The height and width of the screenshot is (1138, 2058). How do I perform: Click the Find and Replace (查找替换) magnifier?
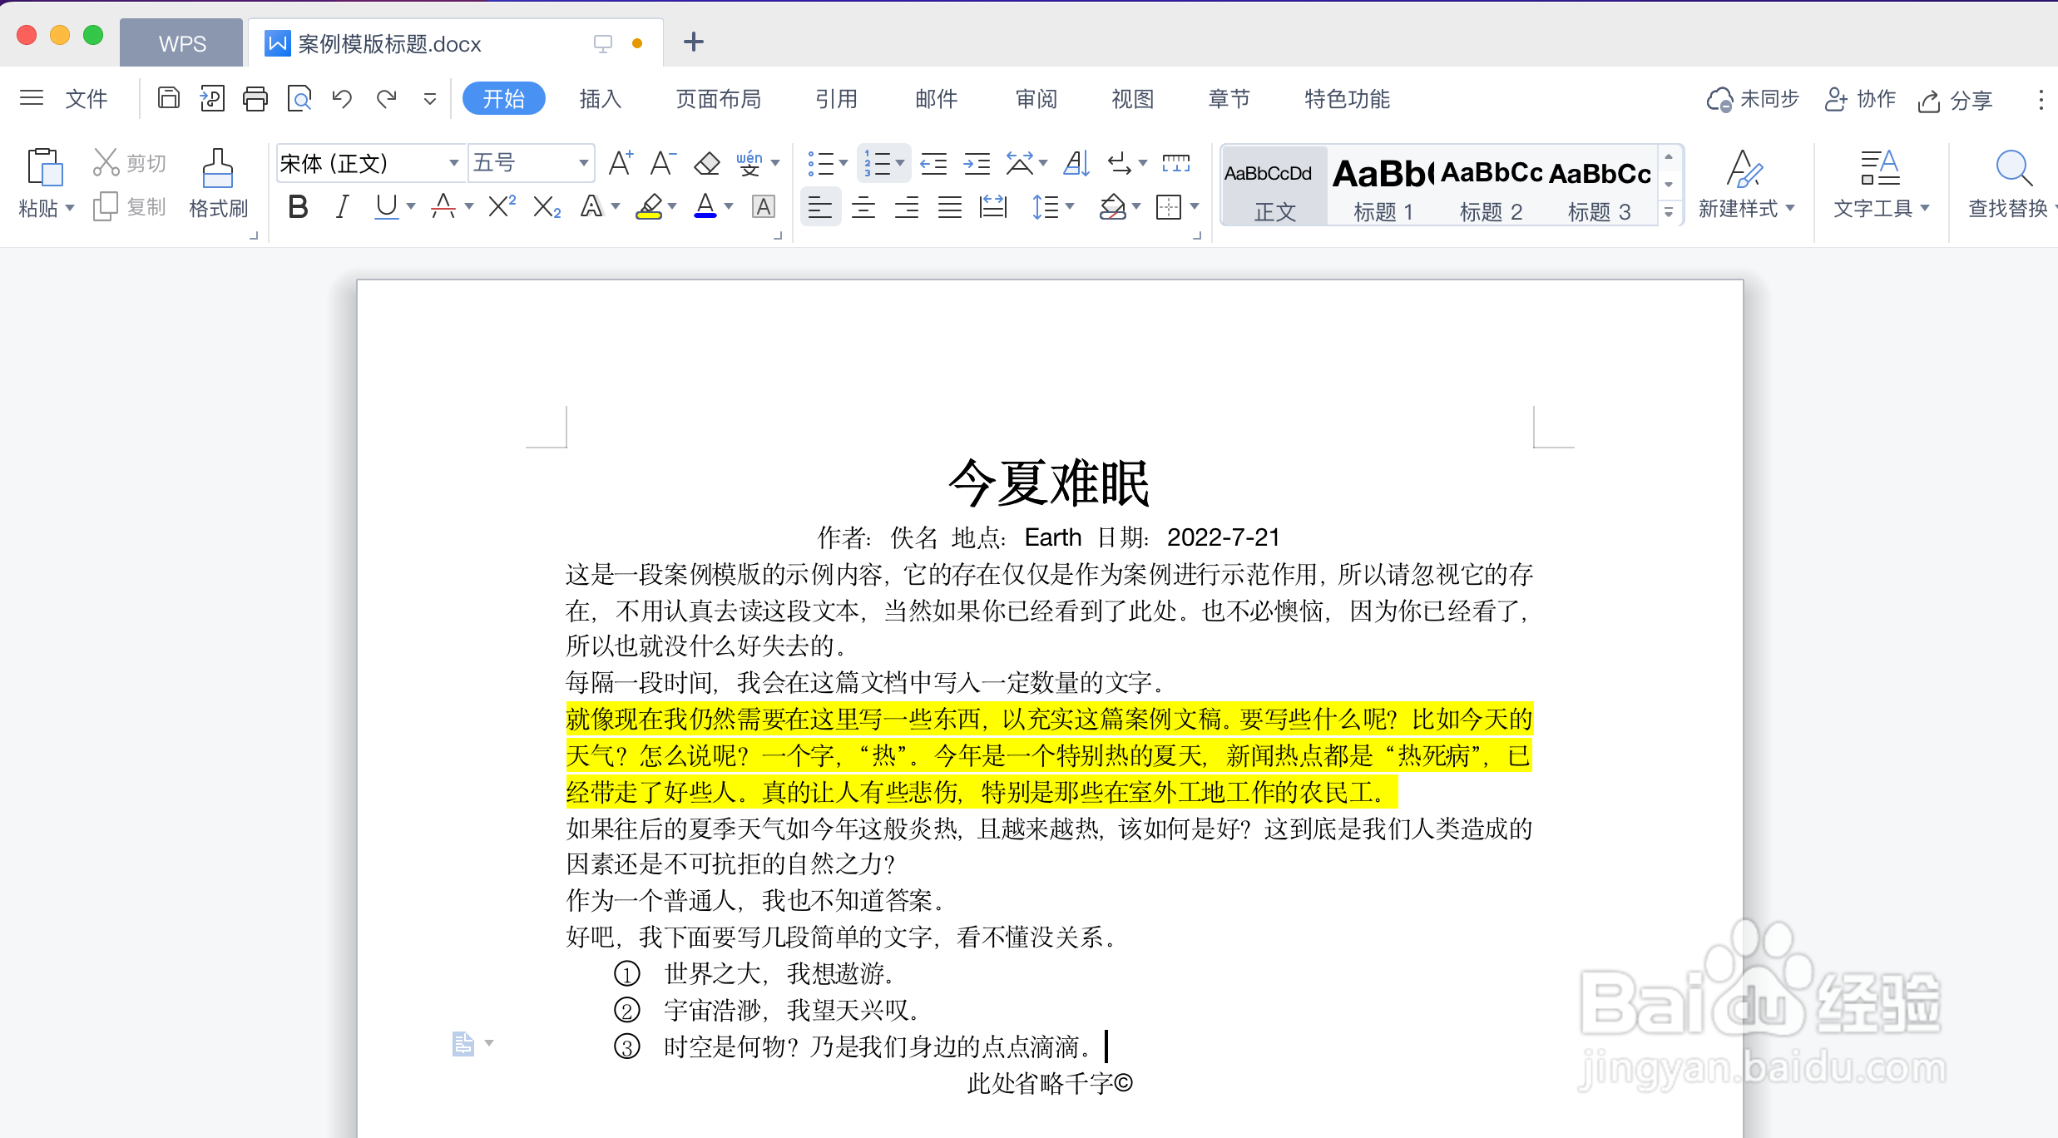click(2013, 169)
